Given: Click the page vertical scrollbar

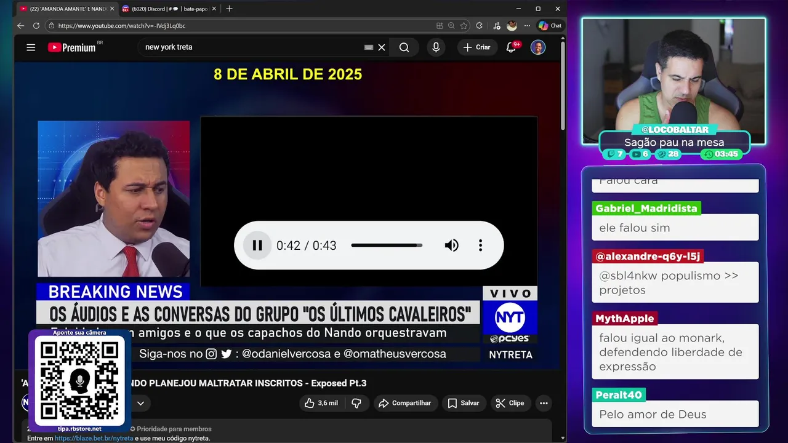Looking at the screenshot, I should (563, 86).
